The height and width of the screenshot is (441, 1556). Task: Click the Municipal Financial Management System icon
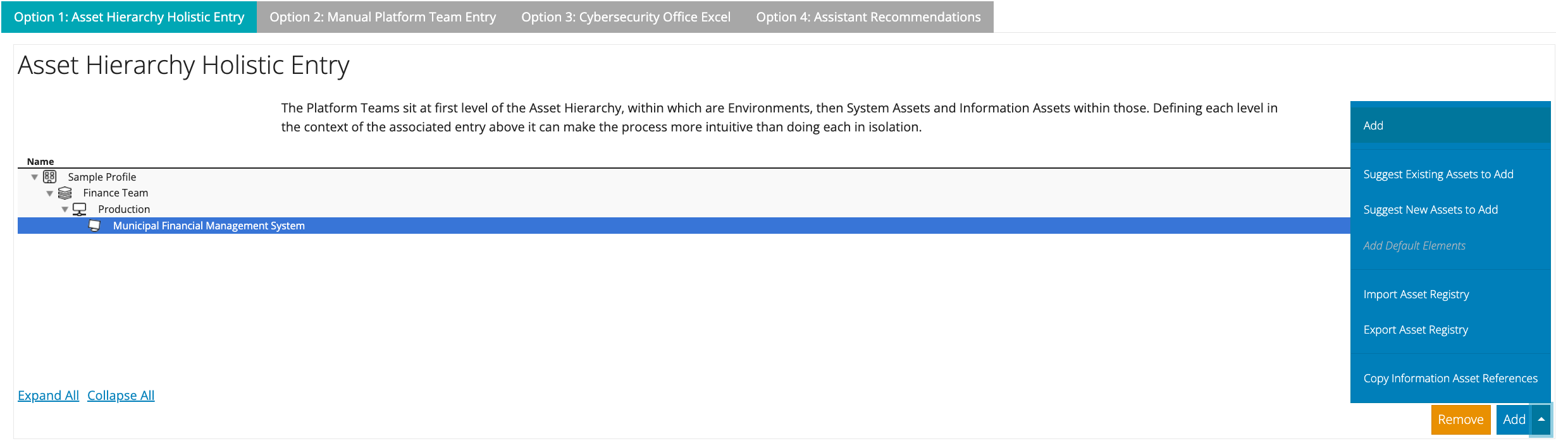tap(94, 226)
